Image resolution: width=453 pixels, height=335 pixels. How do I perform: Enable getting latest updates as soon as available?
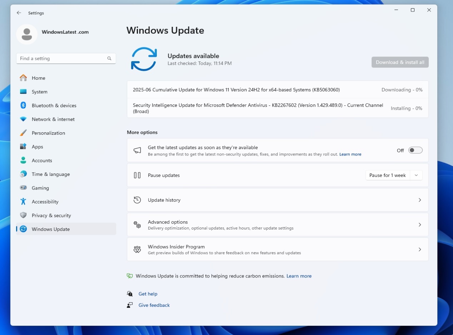(x=415, y=150)
